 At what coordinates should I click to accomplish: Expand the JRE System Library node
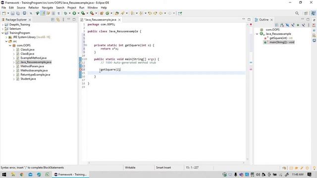(6, 37)
